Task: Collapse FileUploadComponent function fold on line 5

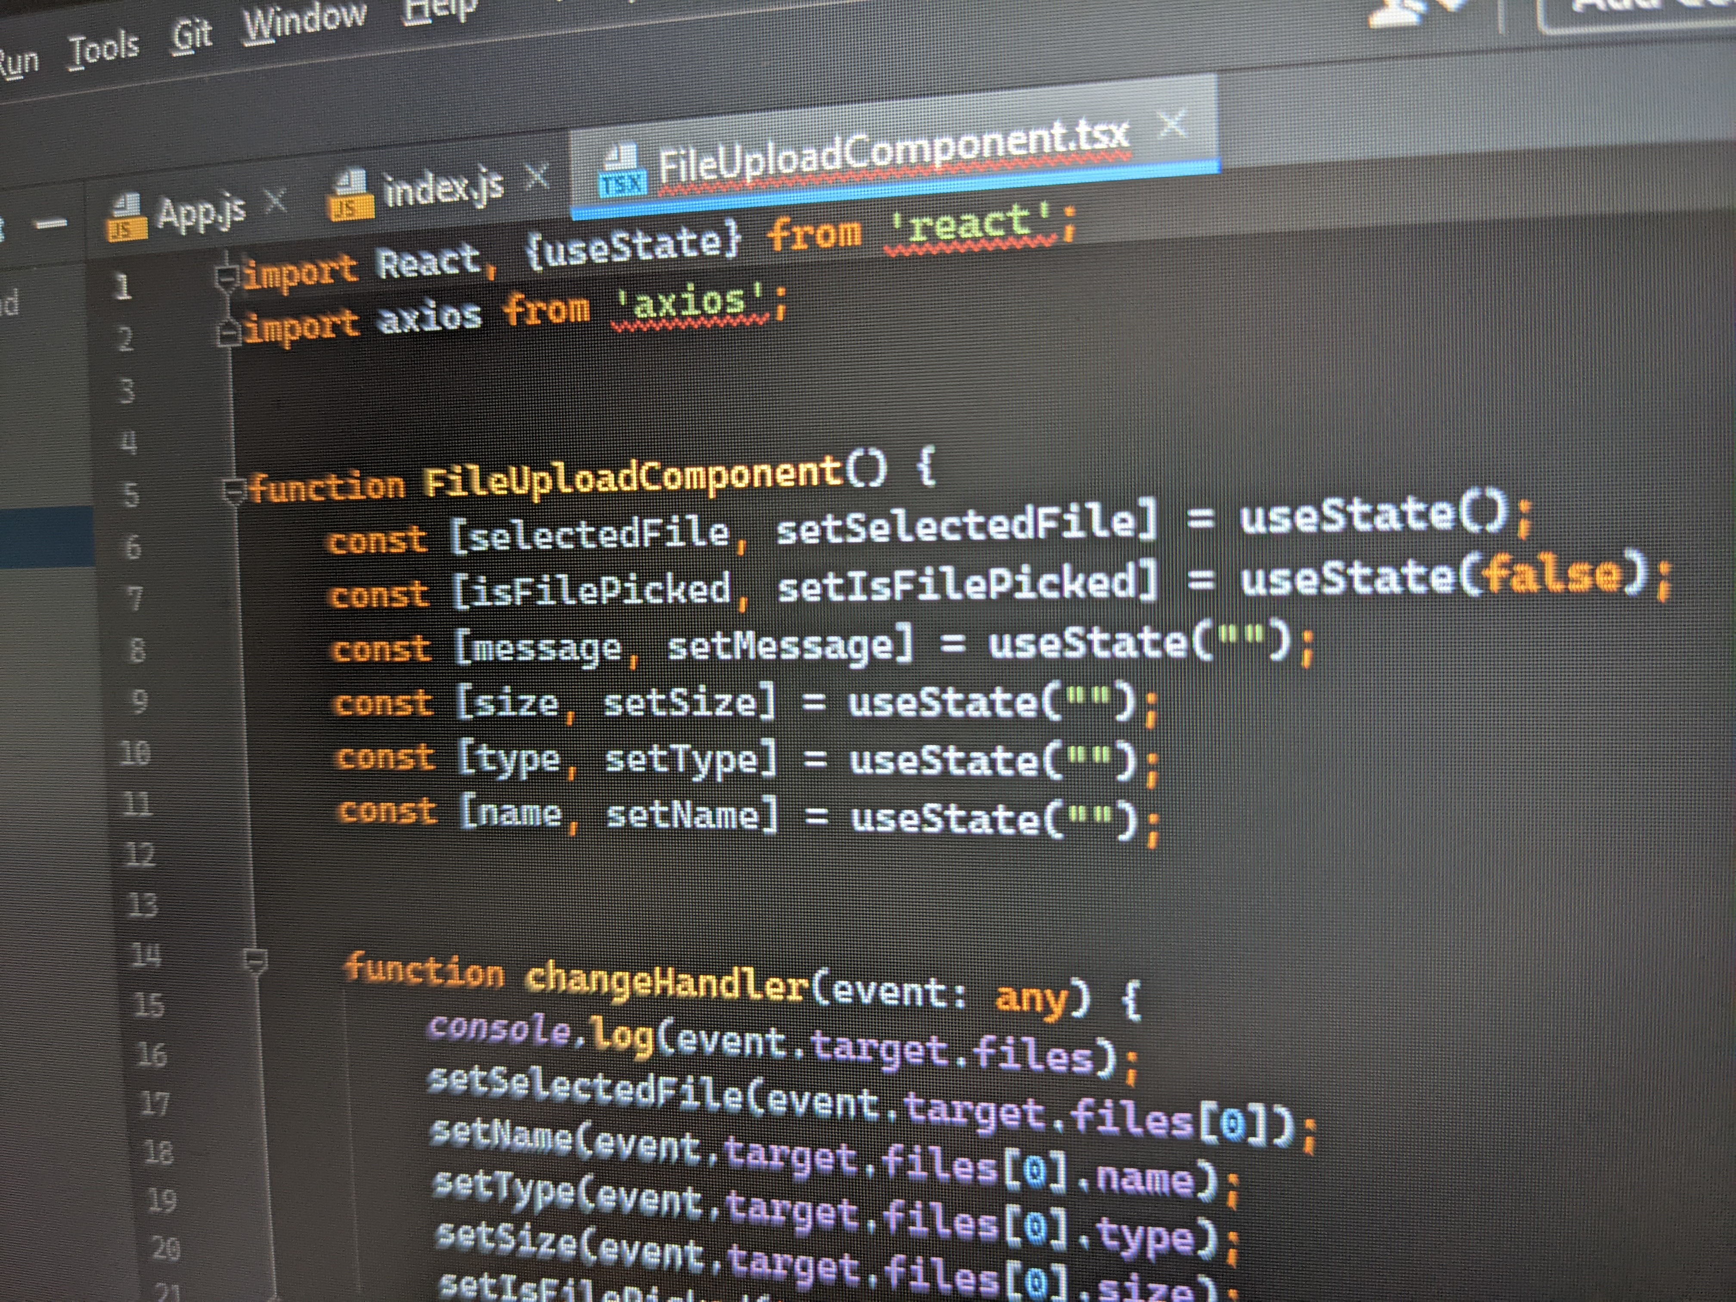Action: coord(235,491)
